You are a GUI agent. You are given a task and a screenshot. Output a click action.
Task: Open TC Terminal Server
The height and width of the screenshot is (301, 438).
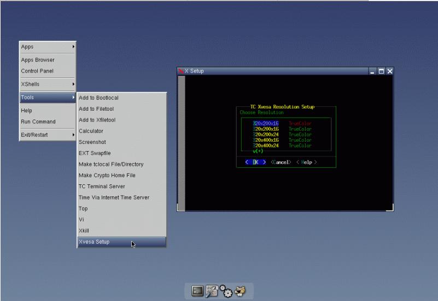(121, 186)
